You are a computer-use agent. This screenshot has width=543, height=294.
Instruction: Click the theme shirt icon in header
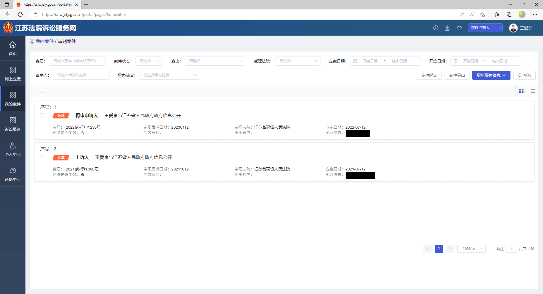tap(459, 28)
